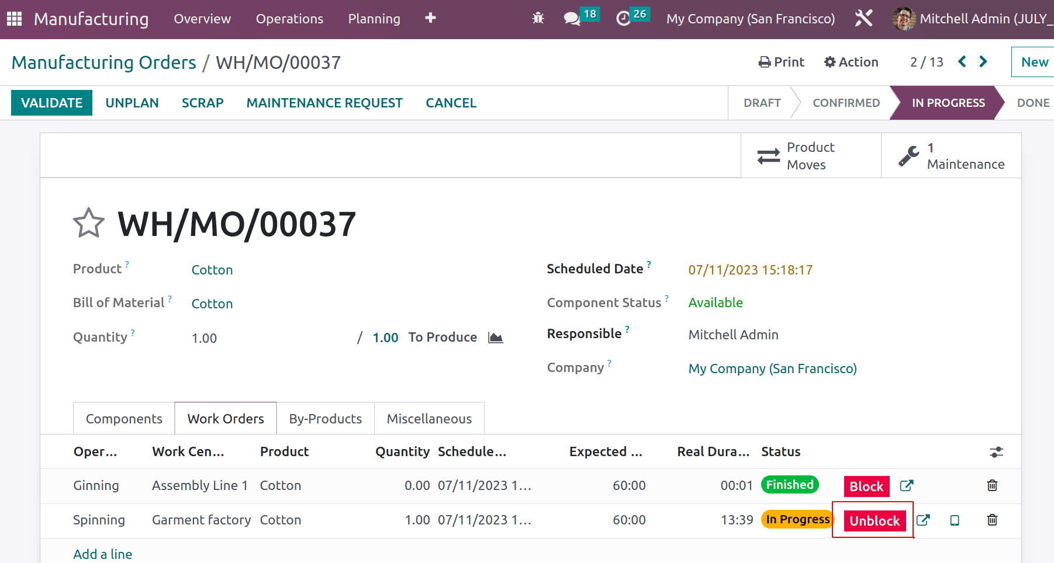Click the plus icon in top navbar
Image resolution: width=1054 pixels, height=563 pixels.
[x=430, y=18]
